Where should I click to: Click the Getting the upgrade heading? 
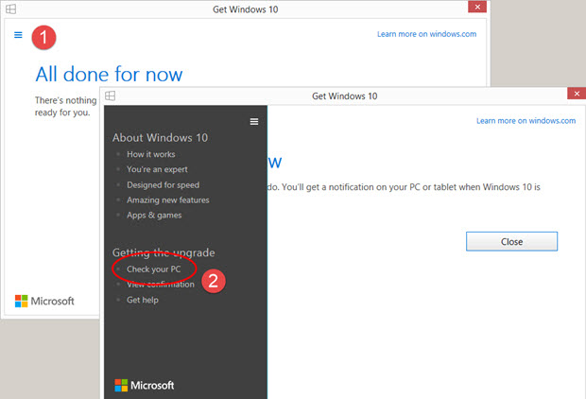tap(164, 252)
